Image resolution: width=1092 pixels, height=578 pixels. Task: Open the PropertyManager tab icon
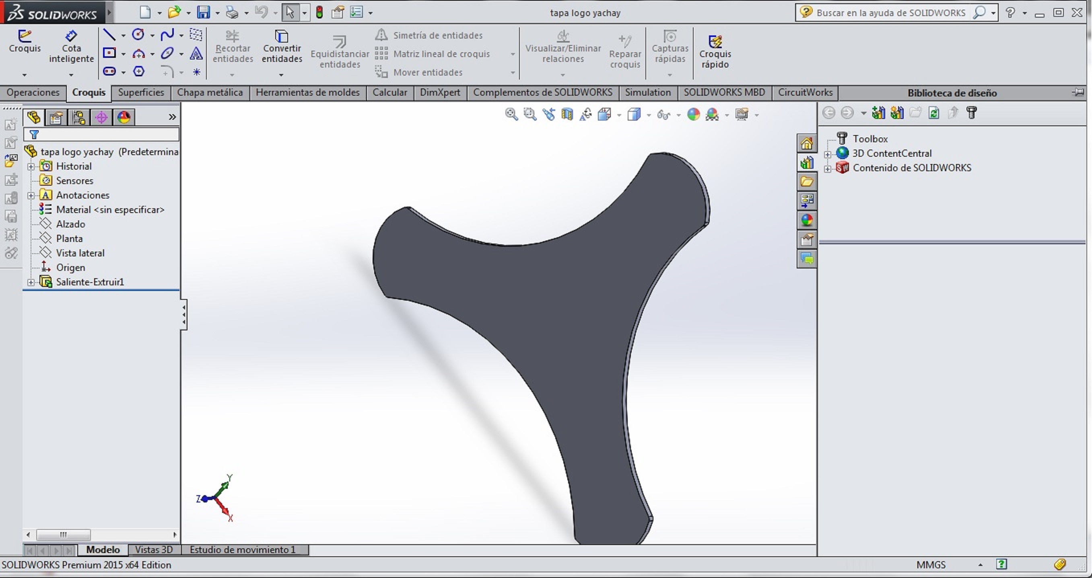coord(56,117)
